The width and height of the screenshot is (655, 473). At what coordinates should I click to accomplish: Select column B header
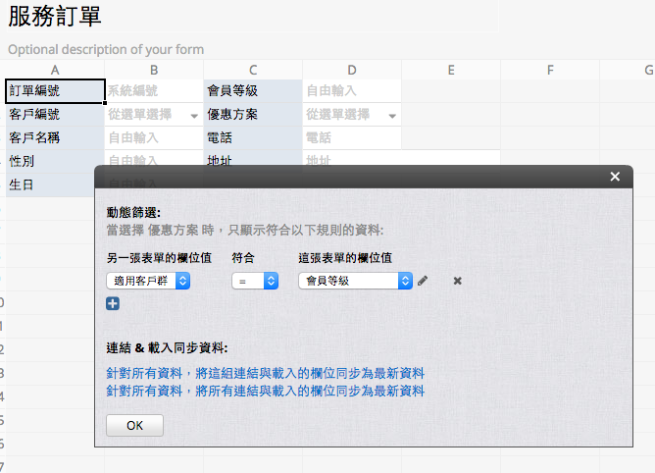(x=154, y=70)
